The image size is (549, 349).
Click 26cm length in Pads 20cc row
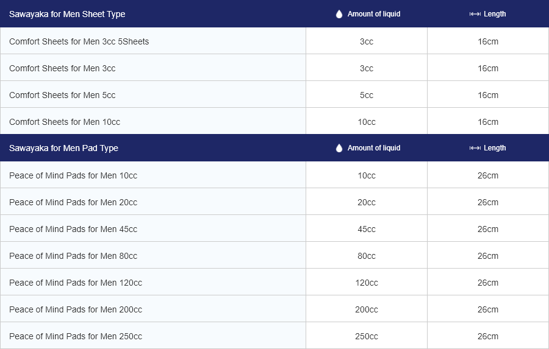click(488, 202)
